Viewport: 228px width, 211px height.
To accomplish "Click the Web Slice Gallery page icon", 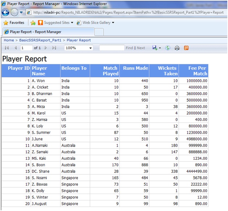I will [79, 23].
